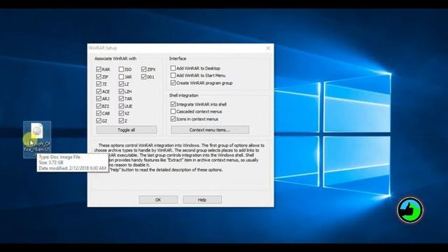The width and height of the screenshot is (448, 252).
Task: Toggle the CAB association checkbox
Action: point(99,113)
